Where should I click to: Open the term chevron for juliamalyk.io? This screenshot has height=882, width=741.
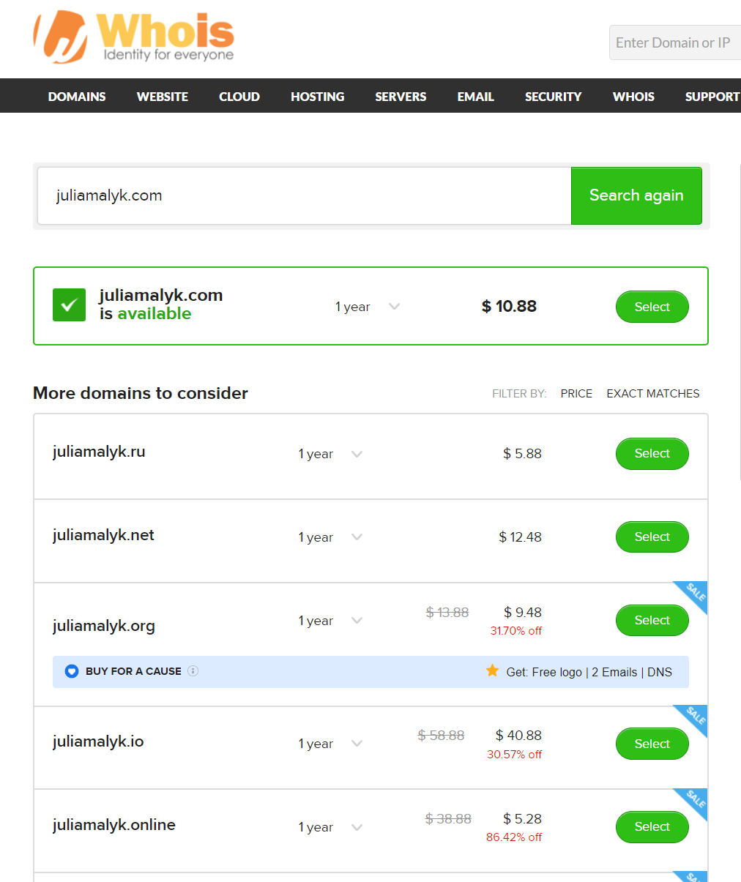(x=357, y=744)
